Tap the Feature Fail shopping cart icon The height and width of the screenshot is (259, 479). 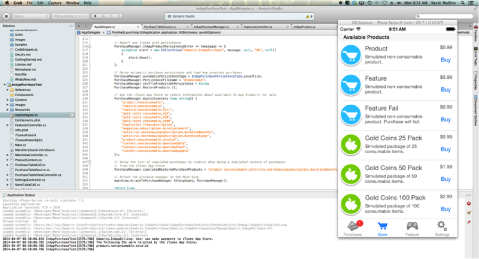click(x=351, y=115)
